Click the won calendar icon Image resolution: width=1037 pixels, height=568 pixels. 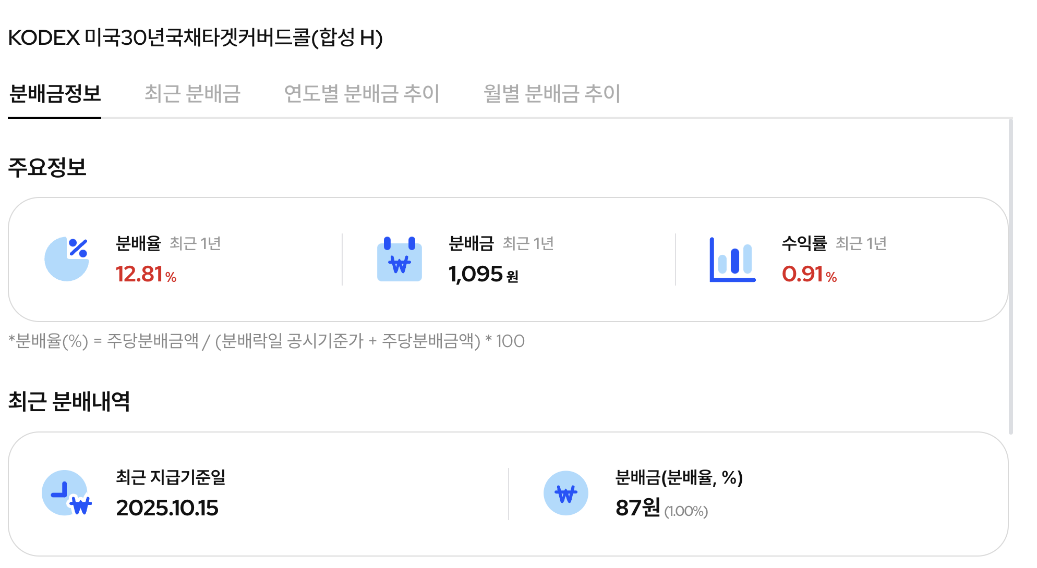[400, 260]
